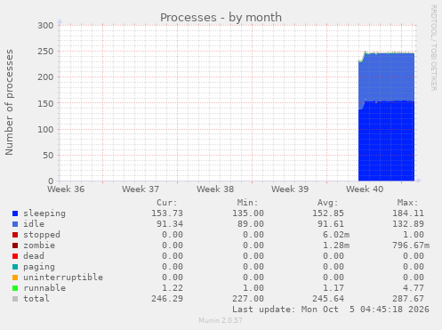Click the 'Avg:' column header
Image resolution: width=442 pixels, height=330 pixels.
click(x=327, y=203)
